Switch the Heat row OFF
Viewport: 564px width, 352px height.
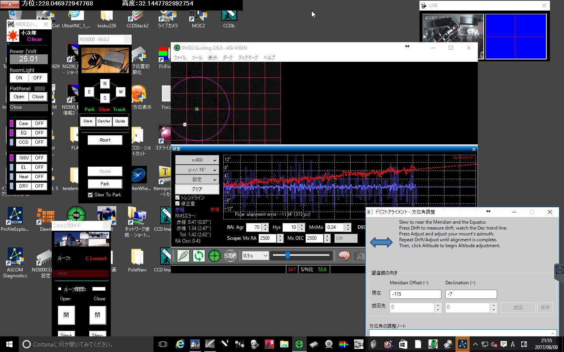(39, 177)
